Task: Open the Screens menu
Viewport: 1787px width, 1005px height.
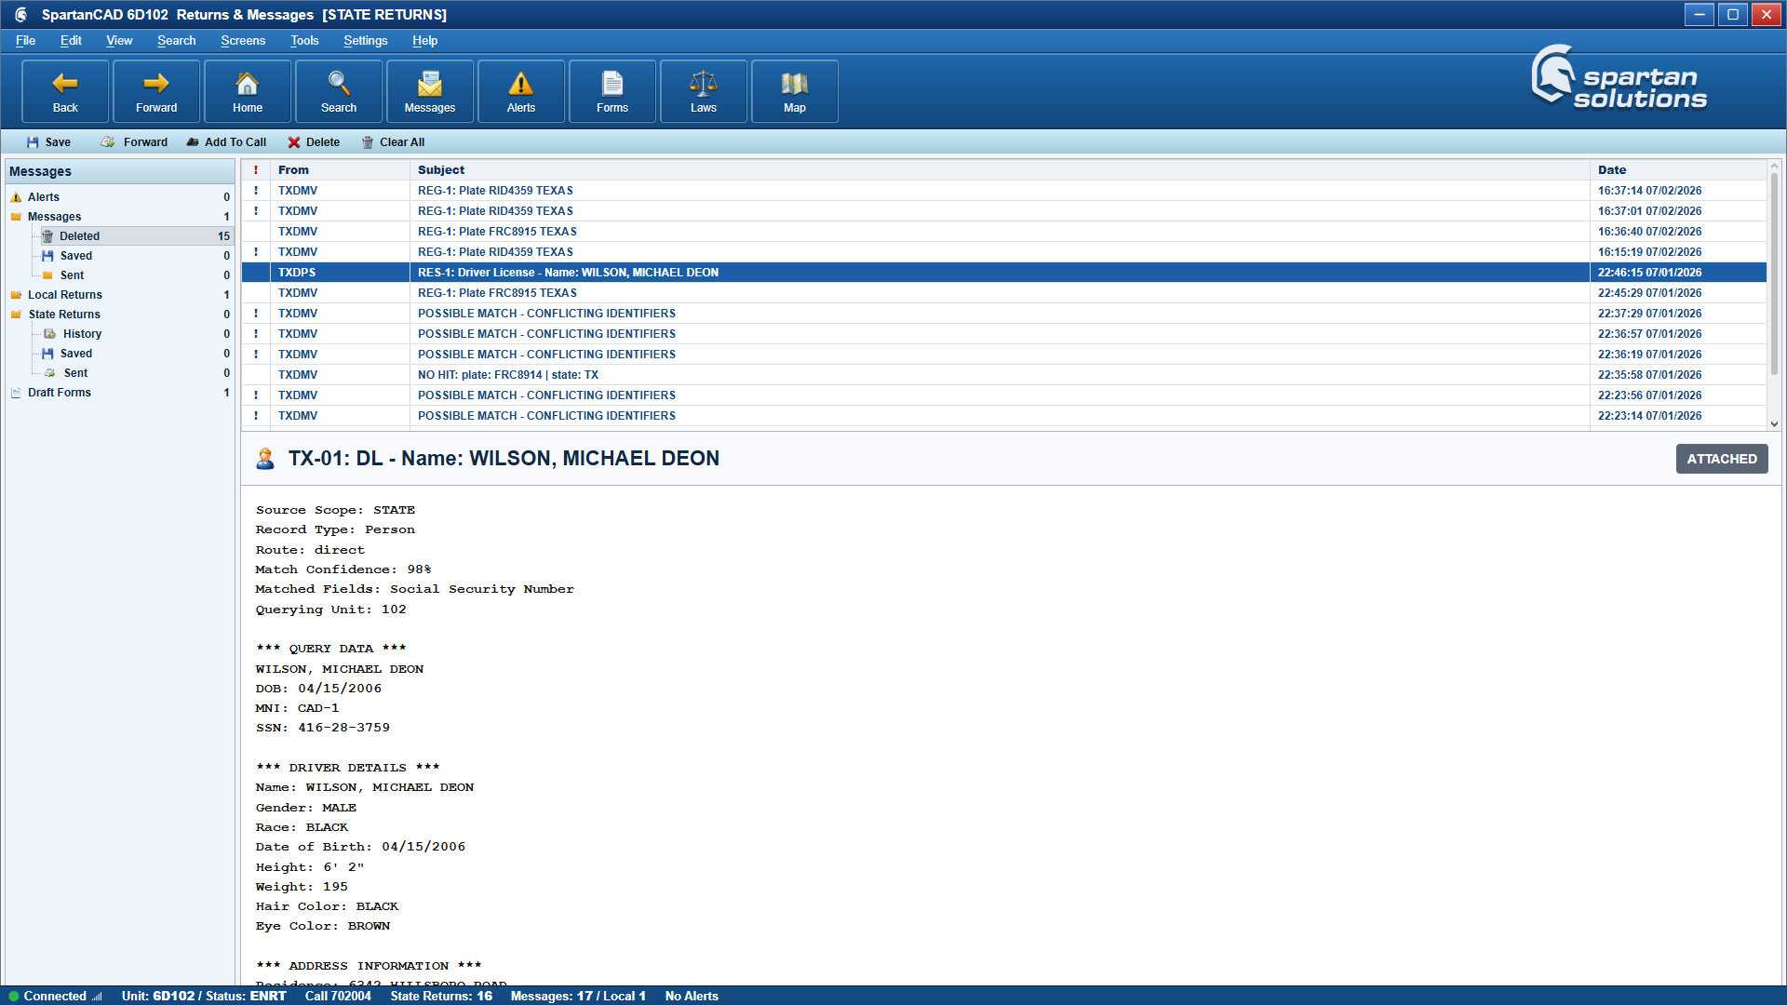Action: pos(243,41)
